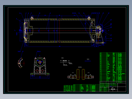Click the right bearing pedestal in section view

100,35
